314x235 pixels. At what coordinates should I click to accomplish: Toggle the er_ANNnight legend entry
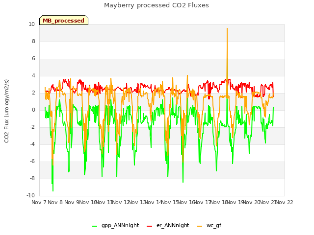(x=168, y=225)
